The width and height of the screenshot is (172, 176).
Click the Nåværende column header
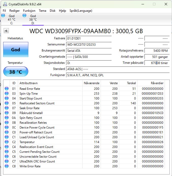92,83
